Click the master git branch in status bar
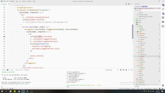 (x=3, y=89)
